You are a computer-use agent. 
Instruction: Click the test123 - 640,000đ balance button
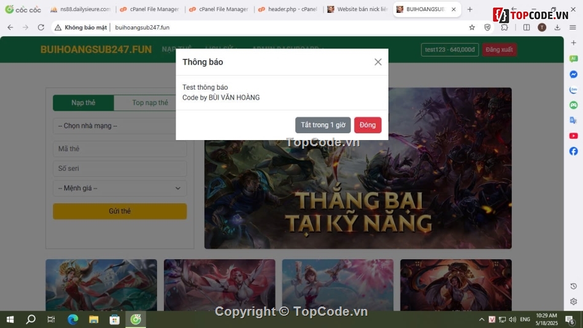tap(450, 50)
